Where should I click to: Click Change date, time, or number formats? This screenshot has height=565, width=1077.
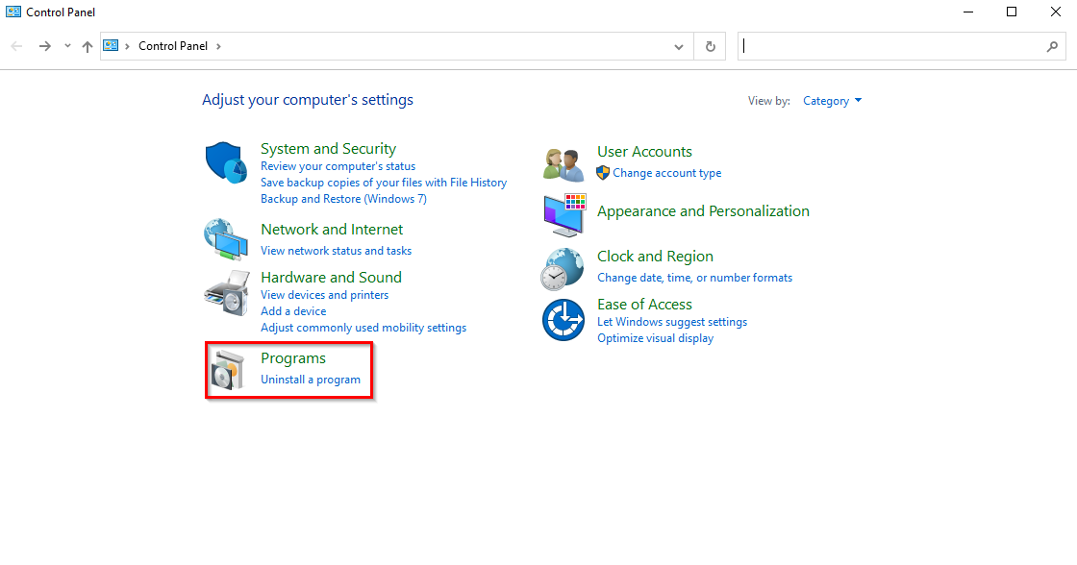[694, 278]
